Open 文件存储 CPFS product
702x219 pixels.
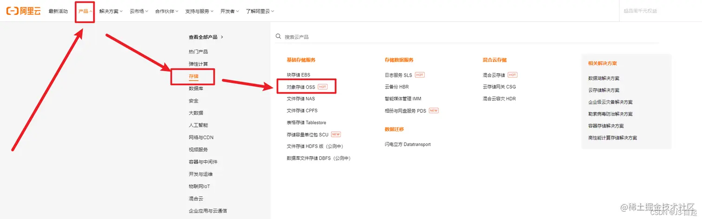302,110
